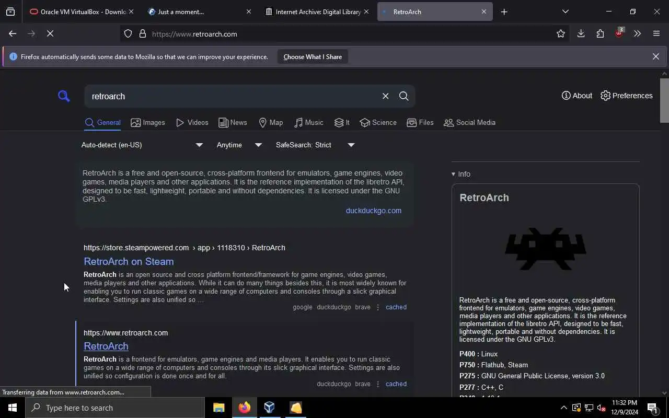The width and height of the screenshot is (669, 418).
Task: Open the yellow taskbar app icon
Action: (295, 408)
